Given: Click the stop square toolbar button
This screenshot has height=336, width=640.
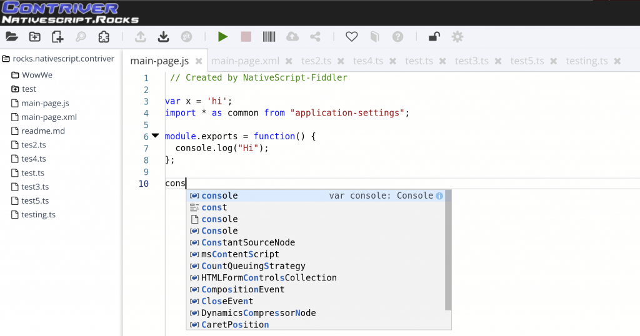Looking at the screenshot, I should pyautogui.click(x=246, y=37).
